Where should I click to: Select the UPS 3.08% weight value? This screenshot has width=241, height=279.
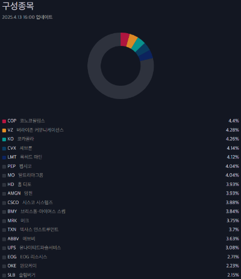pos(233,248)
